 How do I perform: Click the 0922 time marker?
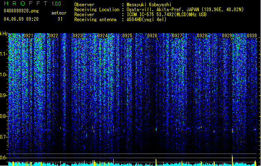pos(53,36)
